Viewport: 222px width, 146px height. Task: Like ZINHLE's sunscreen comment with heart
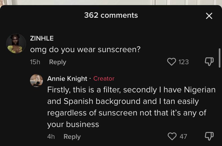point(172,62)
